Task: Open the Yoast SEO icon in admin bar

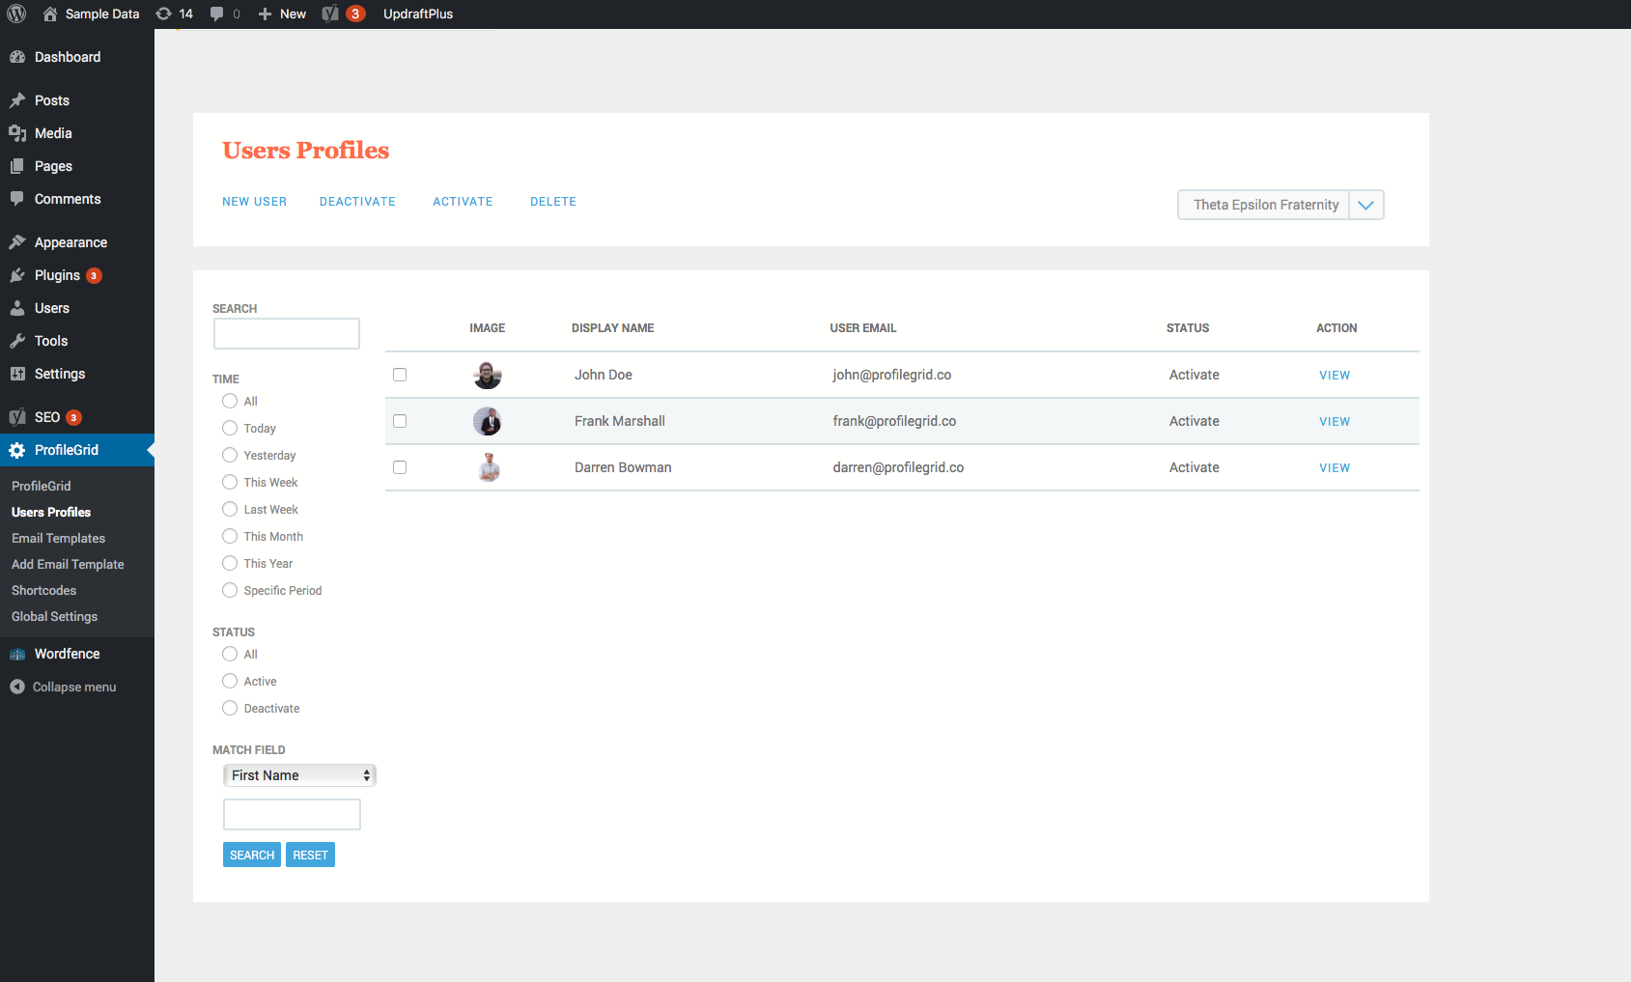Action: (x=331, y=14)
